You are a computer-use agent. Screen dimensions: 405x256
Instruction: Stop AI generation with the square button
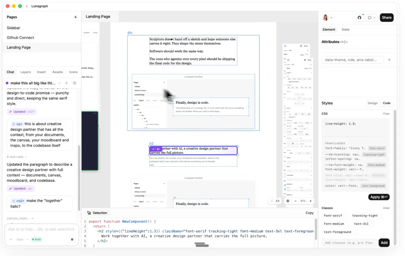click(72, 239)
